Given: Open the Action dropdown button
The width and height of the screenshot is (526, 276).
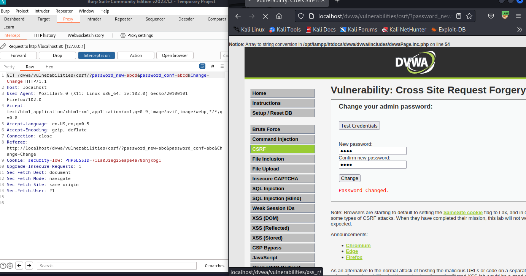Looking at the screenshot, I should [x=136, y=55].
